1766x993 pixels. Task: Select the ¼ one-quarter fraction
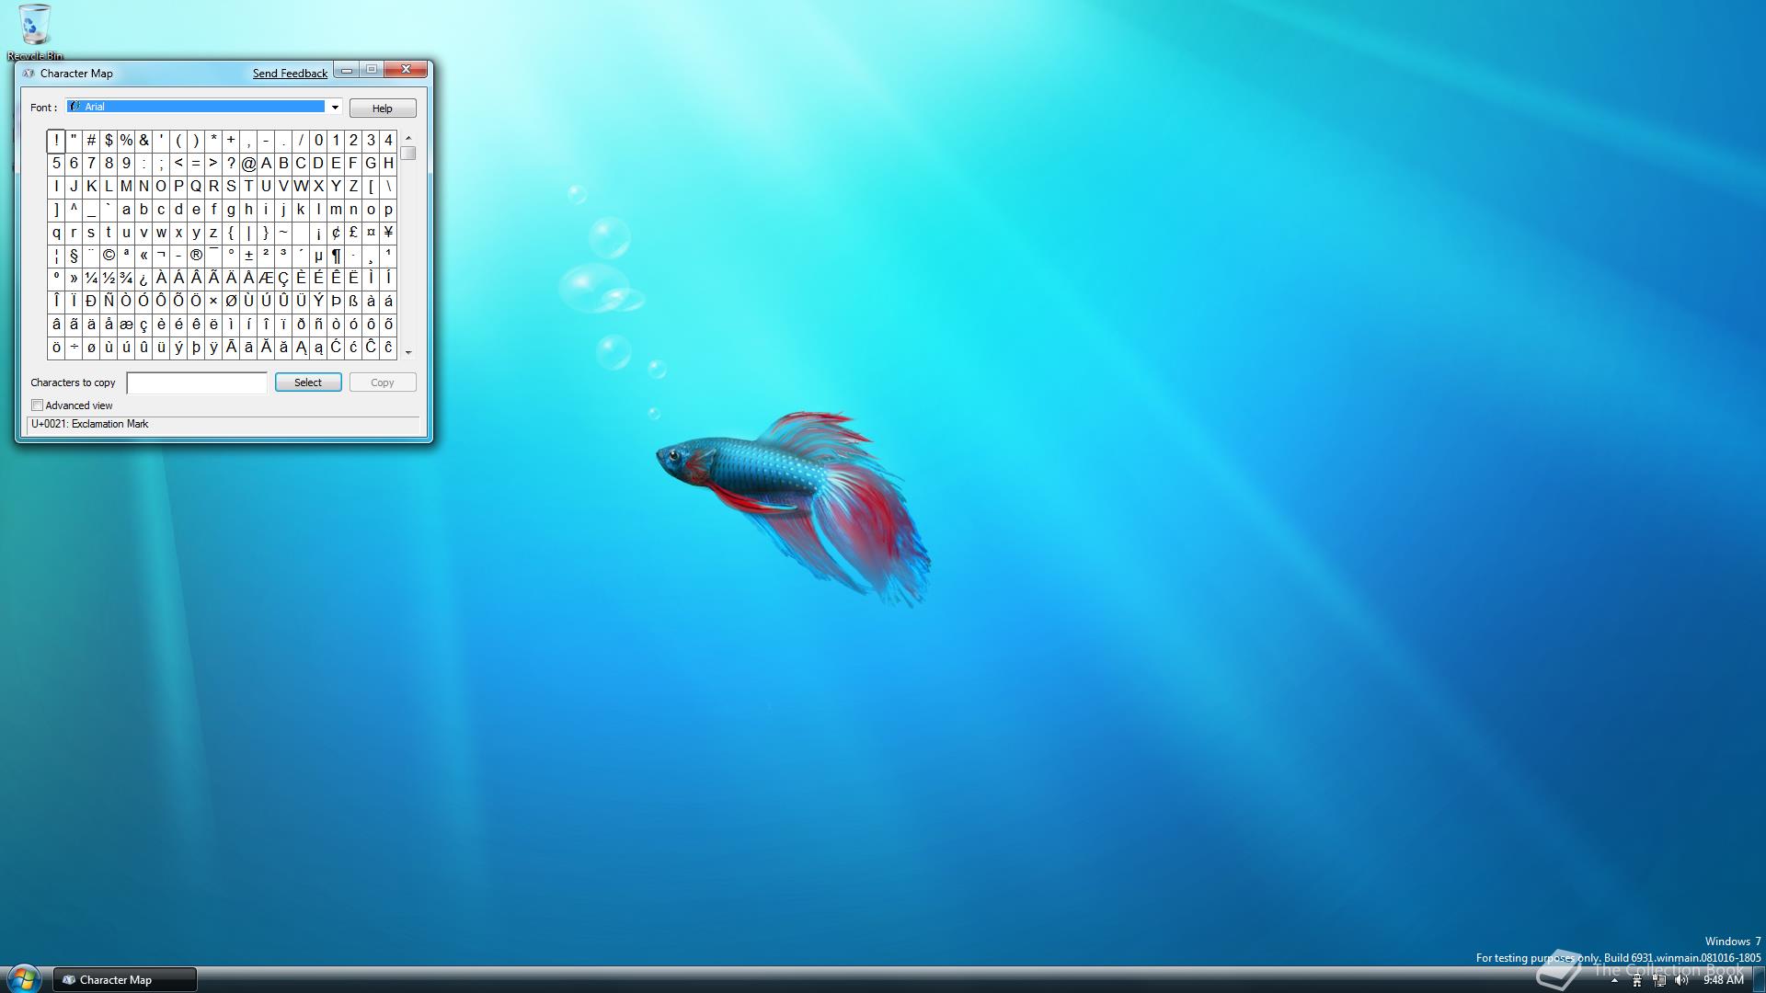pyautogui.click(x=91, y=279)
